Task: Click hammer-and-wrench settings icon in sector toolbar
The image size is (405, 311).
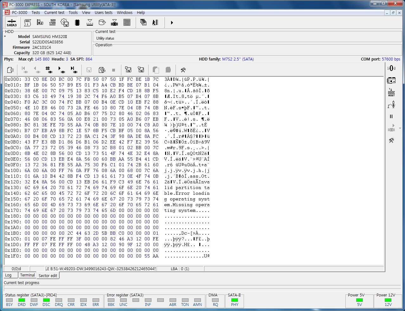Action: pyautogui.click(x=183, y=70)
